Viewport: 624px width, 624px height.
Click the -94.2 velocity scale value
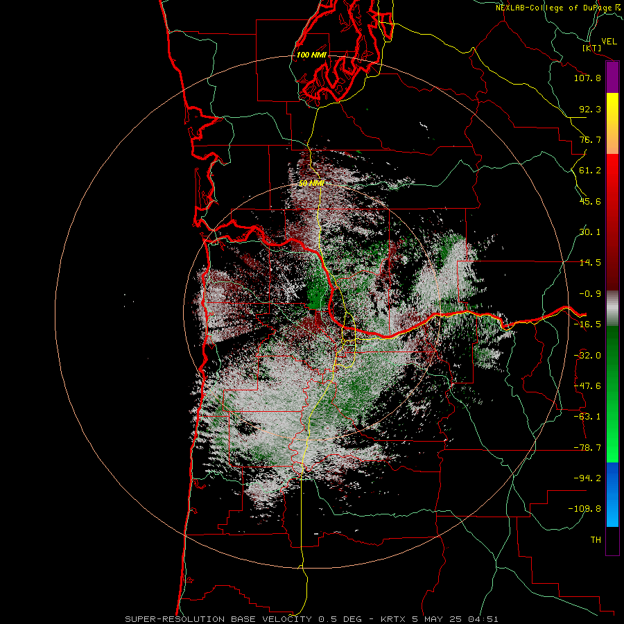587,478
